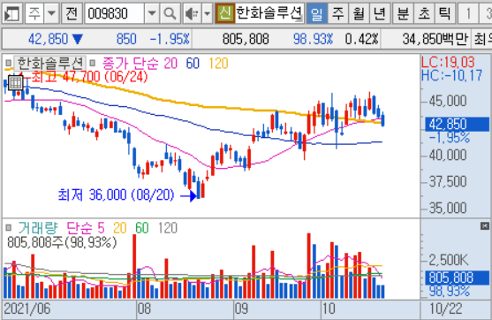Viewport: 492px width, 320px height.
Task: Click the 34,850백만 trade amount
Action: pos(435,39)
